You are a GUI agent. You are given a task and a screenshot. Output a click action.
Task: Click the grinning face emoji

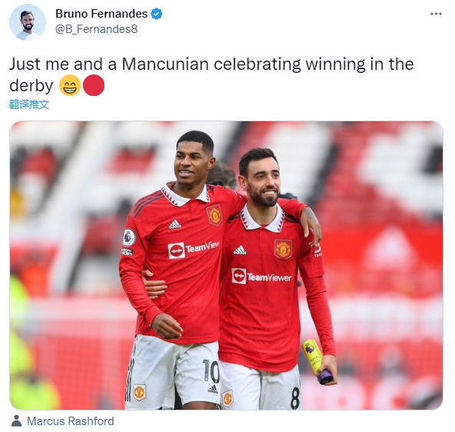pyautogui.click(x=70, y=85)
